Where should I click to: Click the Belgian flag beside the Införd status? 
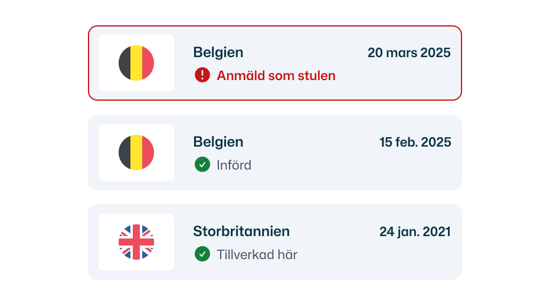point(136,152)
